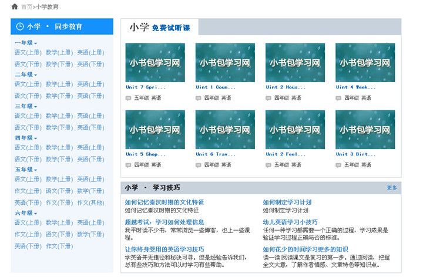Open the Unit 2 Hous... video thumbnail
The image size is (423, 277).
pyautogui.click(x=295, y=62)
